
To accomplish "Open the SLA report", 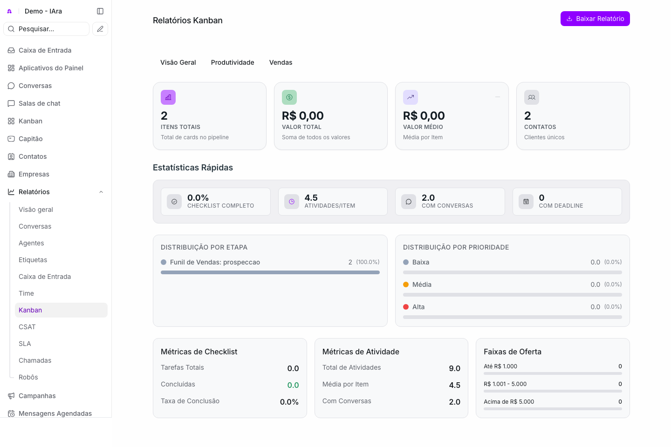I will 61,344.
